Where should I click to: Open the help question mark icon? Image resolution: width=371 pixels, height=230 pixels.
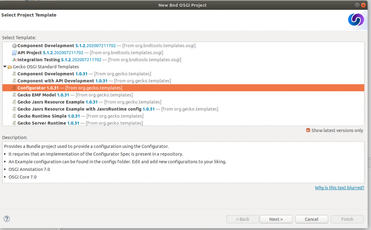(7, 219)
